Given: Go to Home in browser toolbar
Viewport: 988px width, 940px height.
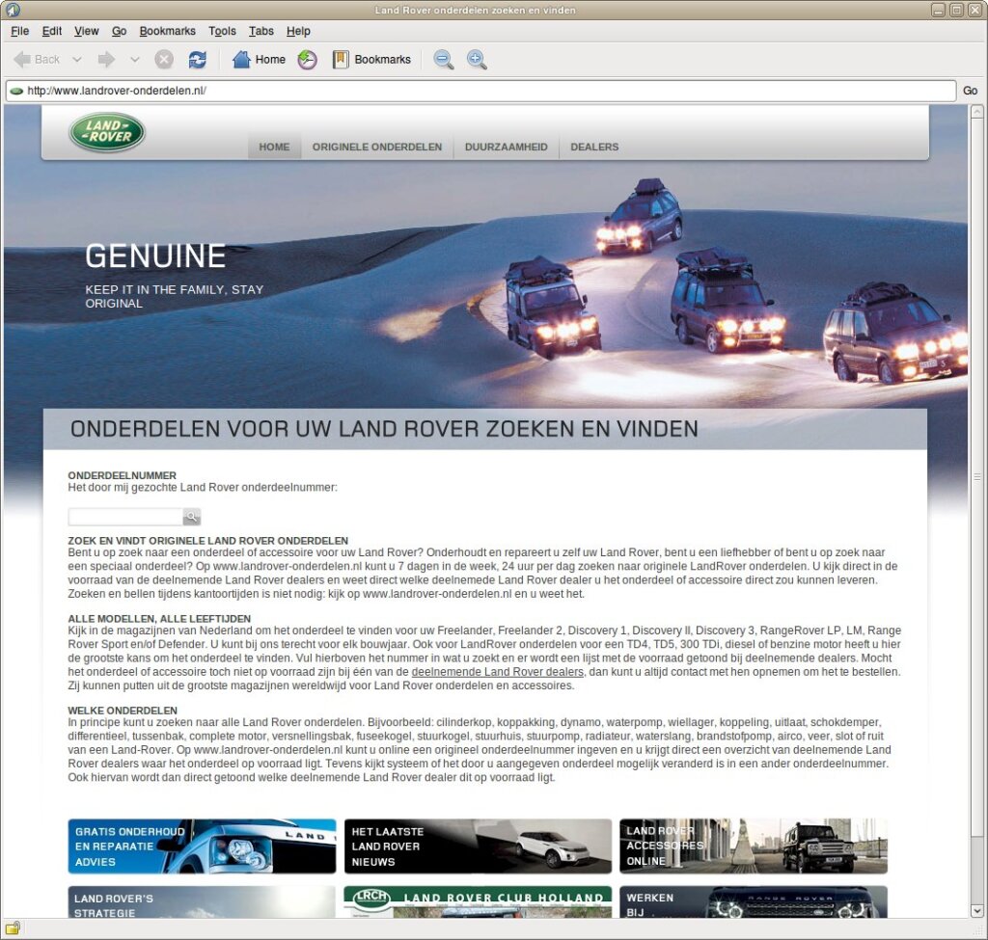Looking at the screenshot, I should tap(259, 60).
